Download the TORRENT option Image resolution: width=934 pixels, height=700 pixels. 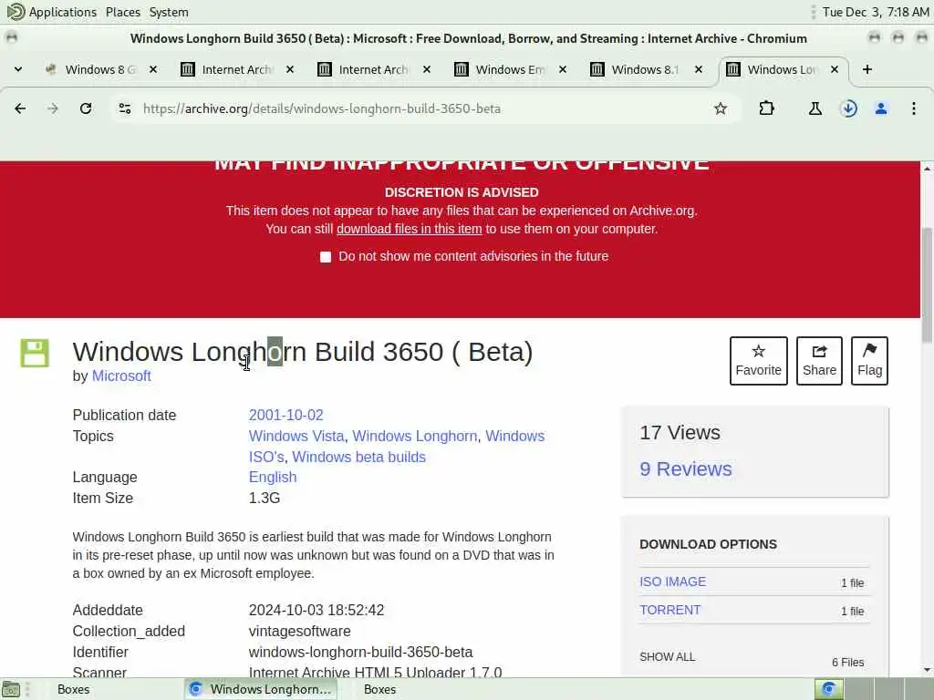(x=670, y=610)
